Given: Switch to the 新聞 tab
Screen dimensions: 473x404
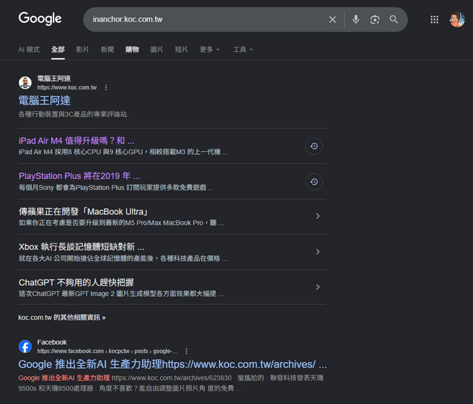Looking at the screenshot, I should click(x=107, y=50).
